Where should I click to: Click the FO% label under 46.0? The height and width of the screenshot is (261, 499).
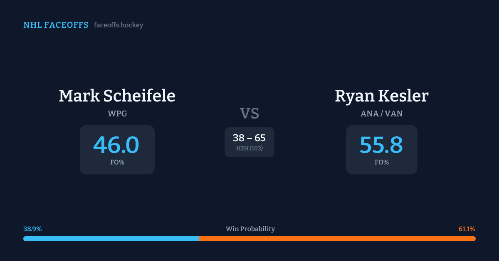117,162
